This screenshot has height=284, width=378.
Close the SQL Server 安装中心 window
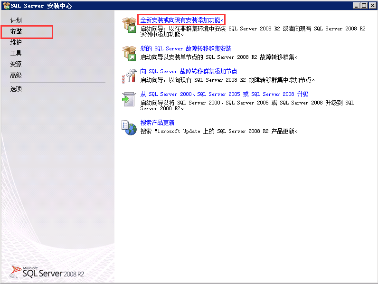[x=372, y=6]
